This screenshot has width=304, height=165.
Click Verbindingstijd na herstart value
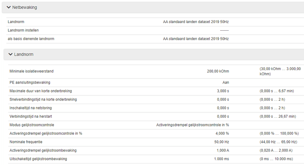[x=222, y=116]
